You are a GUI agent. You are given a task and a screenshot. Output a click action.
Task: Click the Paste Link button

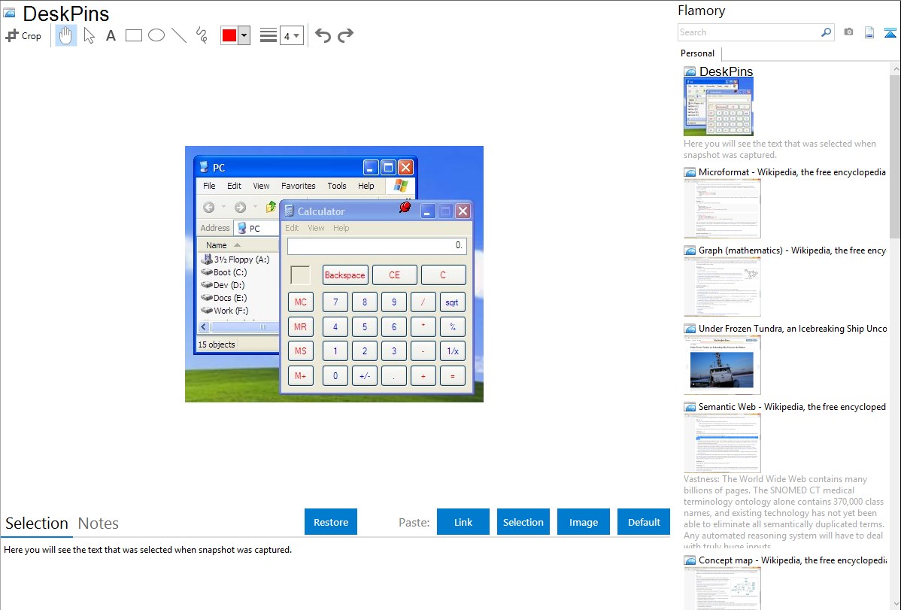463,522
